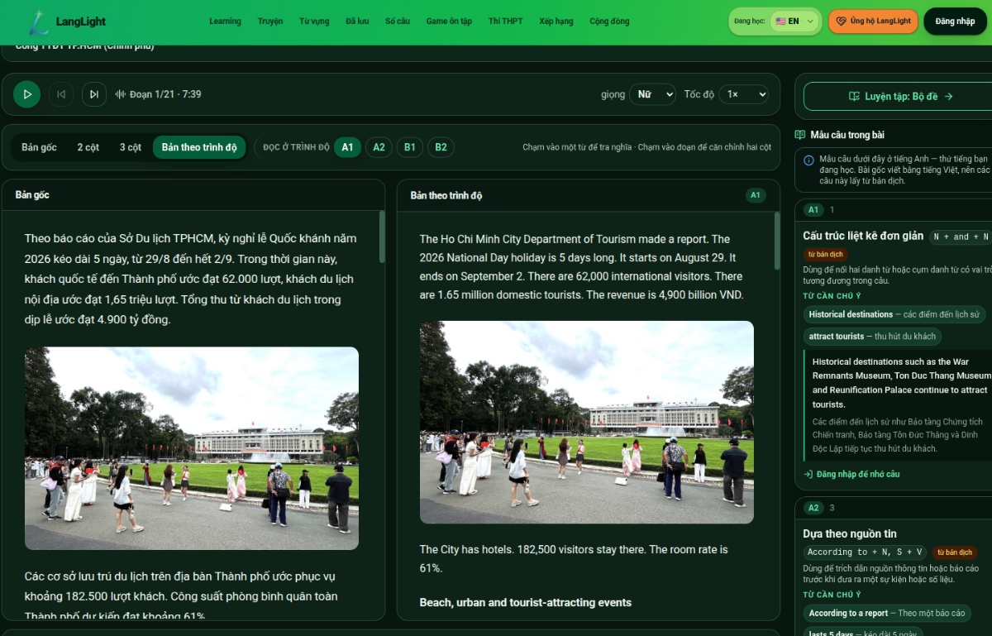The width and height of the screenshot is (992, 636).
Task: Select Bản theo trình độ view
Action: pyautogui.click(x=199, y=147)
